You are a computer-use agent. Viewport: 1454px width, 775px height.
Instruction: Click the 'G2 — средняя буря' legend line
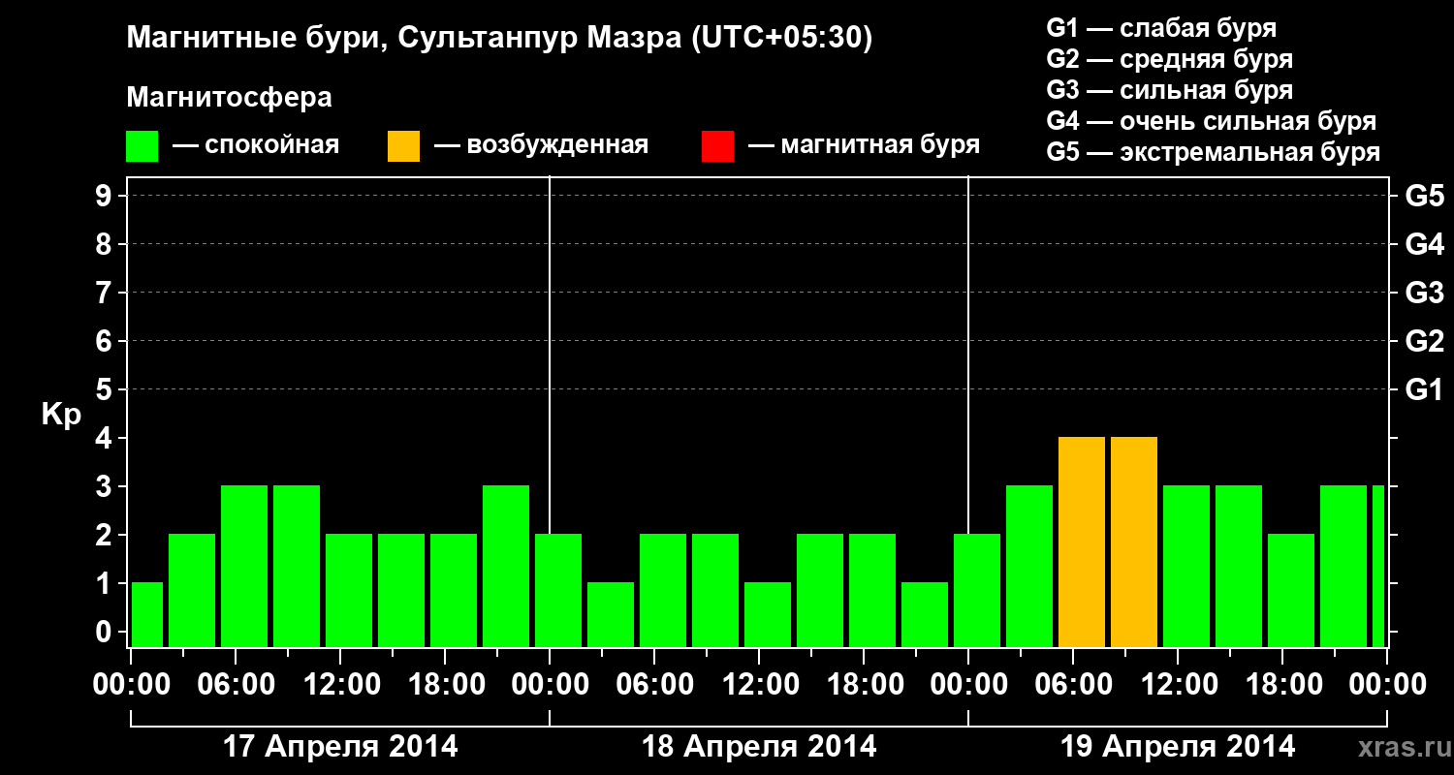[1170, 59]
